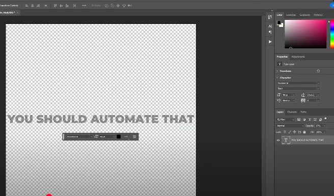Switch to the Swatches tab

click(x=291, y=15)
